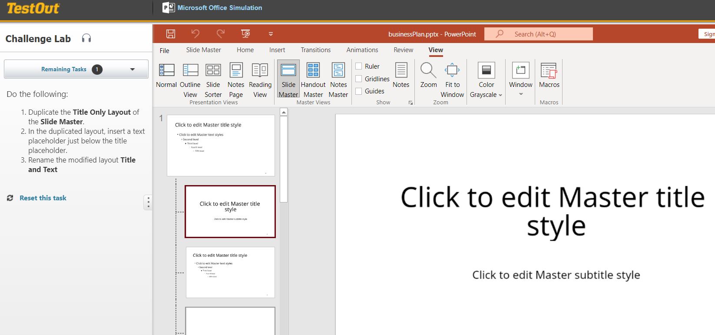Click the instruction panel resize handle dots
Screen dimensions: 715x335
click(148, 202)
